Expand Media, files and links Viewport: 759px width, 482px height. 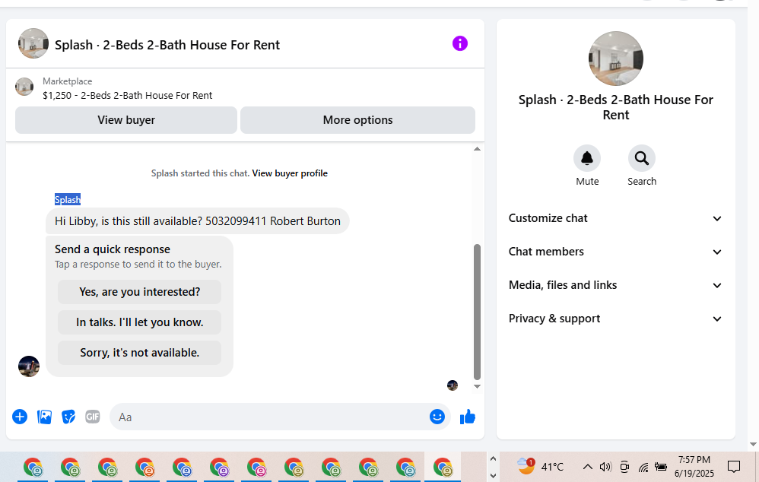tap(616, 285)
